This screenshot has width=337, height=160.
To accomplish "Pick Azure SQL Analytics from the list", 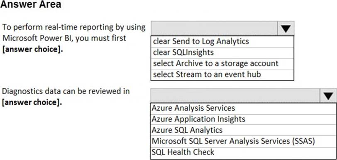I will [x=243, y=130].
